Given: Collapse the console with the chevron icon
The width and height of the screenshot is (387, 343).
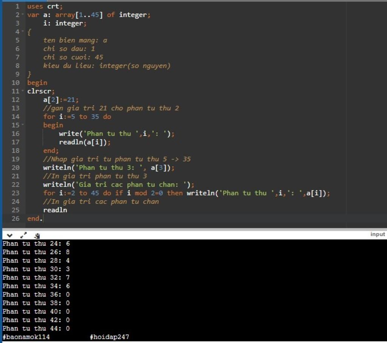Looking at the screenshot, I should (9, 235).
